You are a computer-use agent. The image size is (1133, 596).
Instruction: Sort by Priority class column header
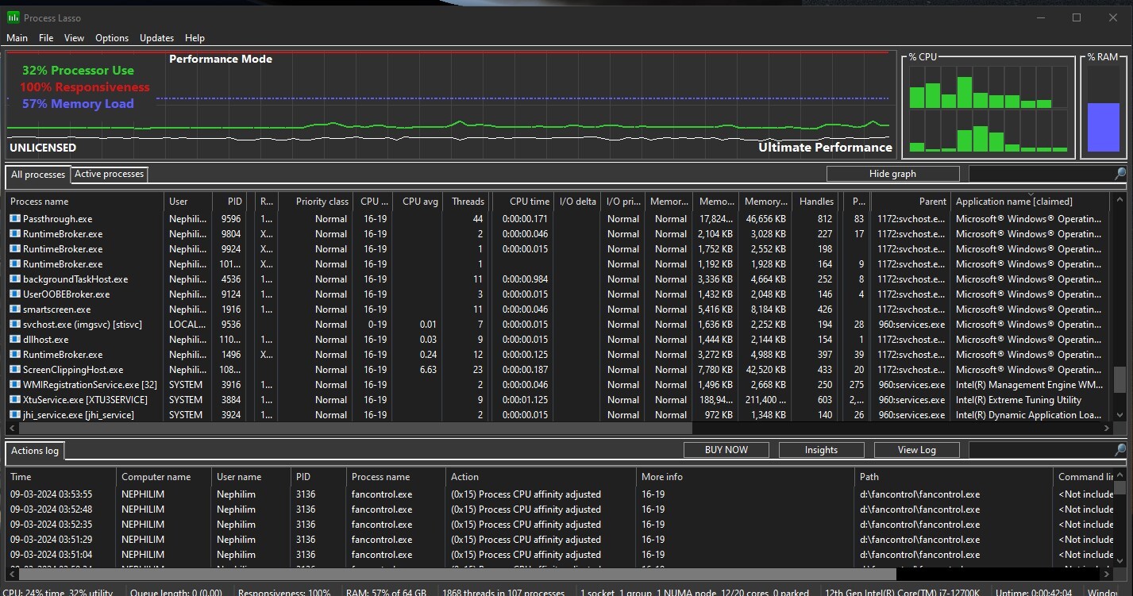point(316,202)
